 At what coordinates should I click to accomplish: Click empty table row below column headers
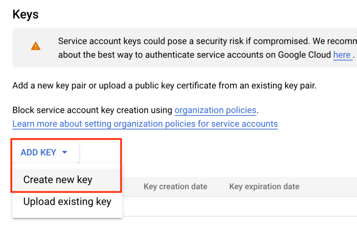[240, 206]
